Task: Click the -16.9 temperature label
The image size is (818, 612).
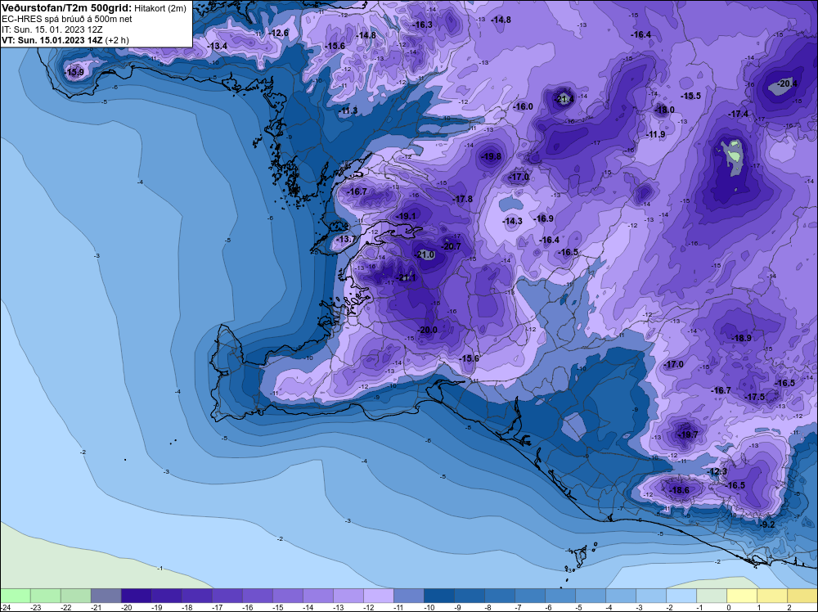Action: point(544,218)
